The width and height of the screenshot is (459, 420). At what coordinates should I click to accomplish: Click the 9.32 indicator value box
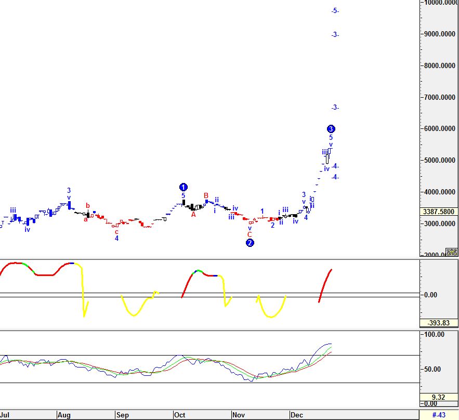point(439,397)
